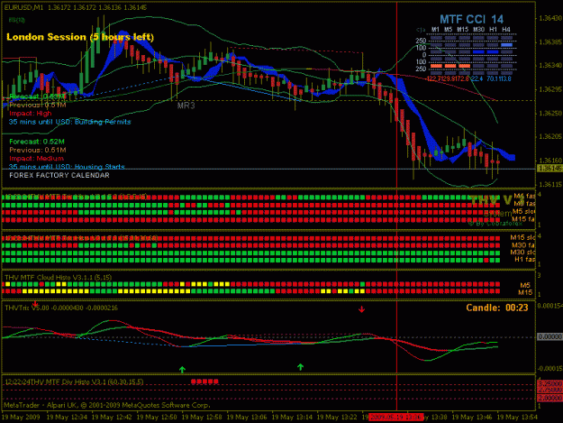
Task: Click the current price tag 1.36145
Action: [x=549, y=168]
